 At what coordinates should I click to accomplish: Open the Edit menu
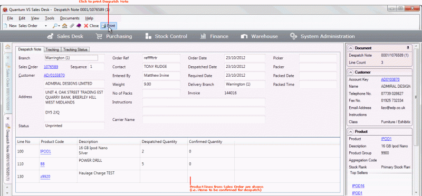coord(22,18)
